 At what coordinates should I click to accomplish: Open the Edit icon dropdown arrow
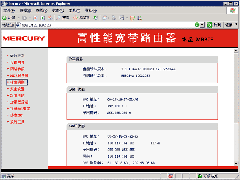tap(127, 18)
